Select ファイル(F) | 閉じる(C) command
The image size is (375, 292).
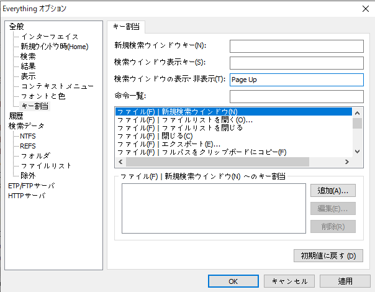click(233, 136)
